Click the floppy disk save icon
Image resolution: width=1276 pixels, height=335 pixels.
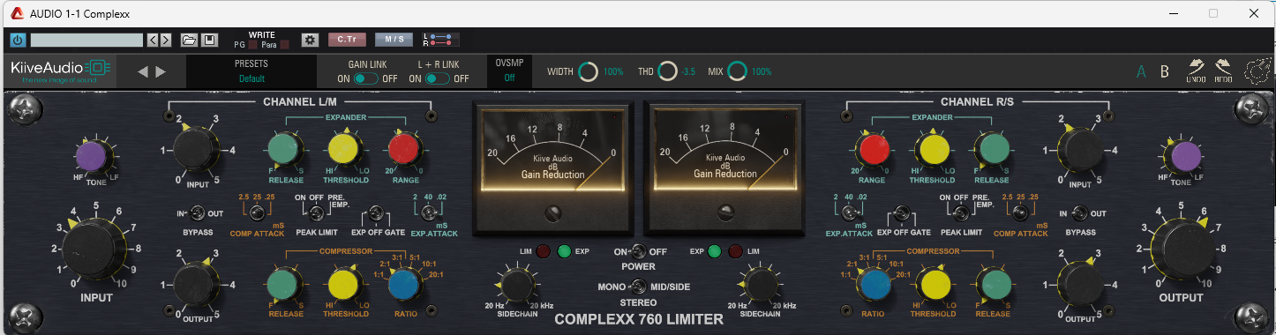tap(209, 40)
